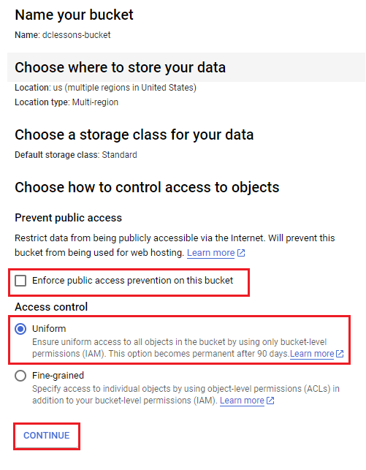
Task: Open Learn more link under Uniform option
Action: click(312, 354)
